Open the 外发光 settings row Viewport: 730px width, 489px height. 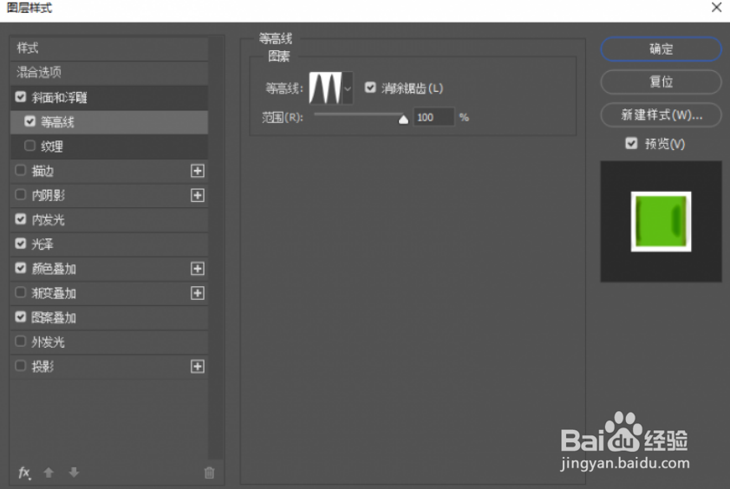(x=109, y=342)
